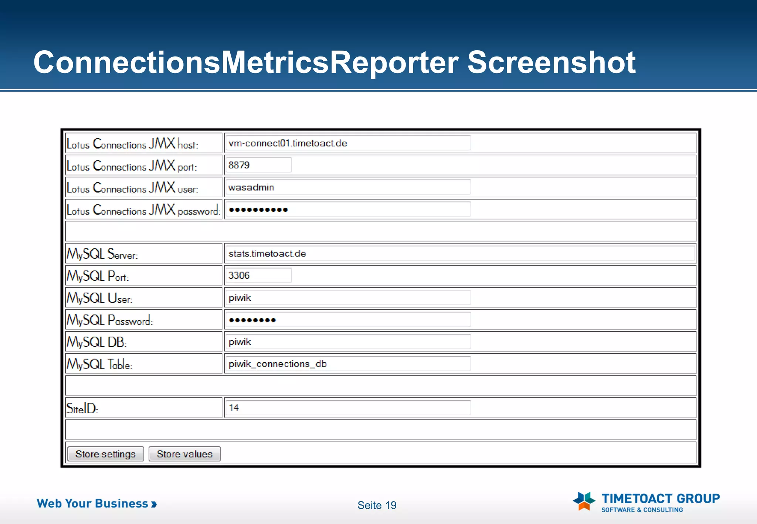Click the 'MySQL Server:' label
This screenshot has height=524, width=757.
[102, 254]
